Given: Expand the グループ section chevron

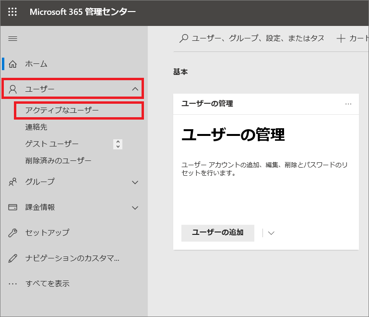Looking at the screenshot, I should [x=135, y=183].
